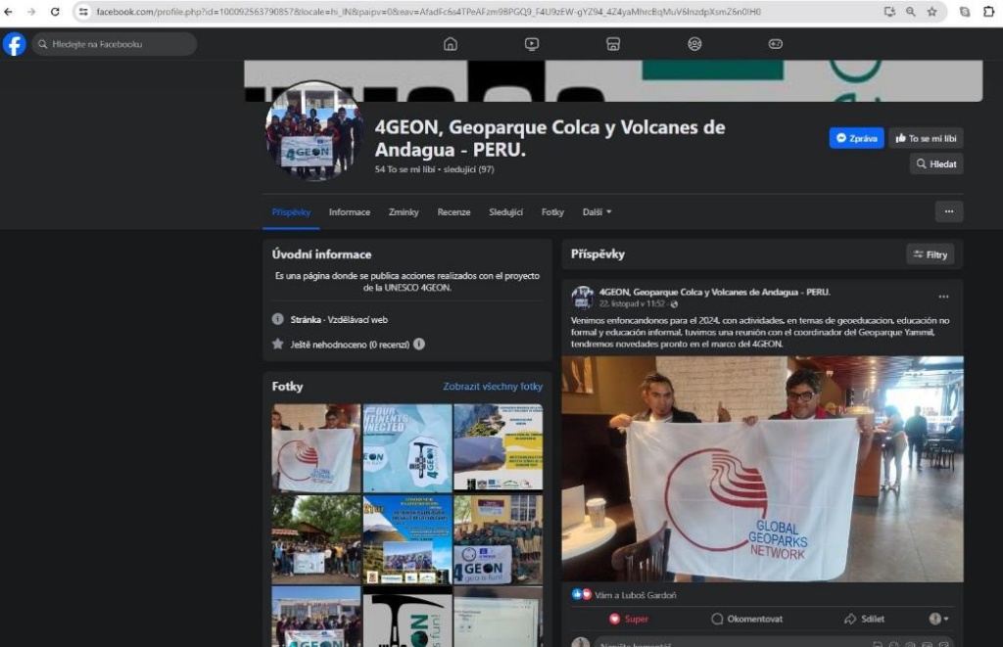This screenshot has width=1003, height=647.
Task: Select the Sledující tab
Action: click(x=506, y=212)
